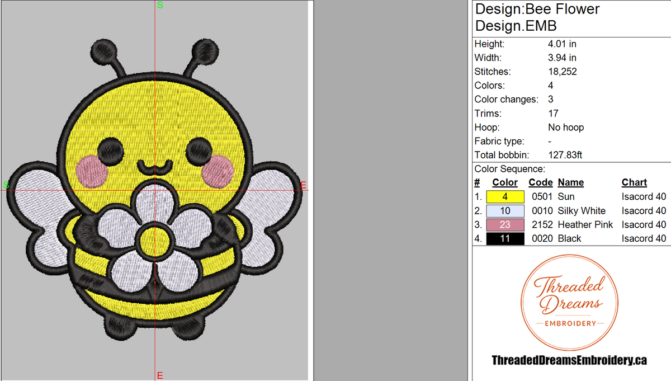Click the 'Color' column header
The image size is (671, 381).
(x=505, y=182)
